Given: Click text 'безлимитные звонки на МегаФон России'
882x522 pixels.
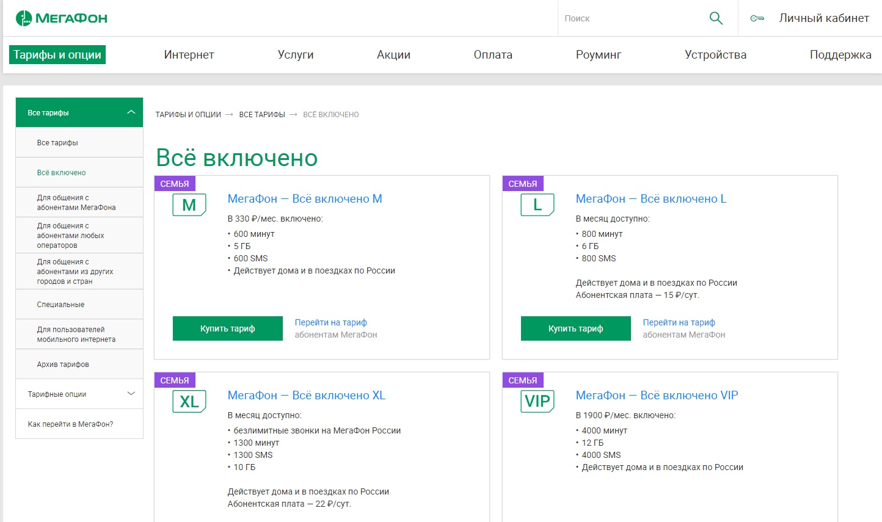Looking at the screenshot, I should [317, 430].
